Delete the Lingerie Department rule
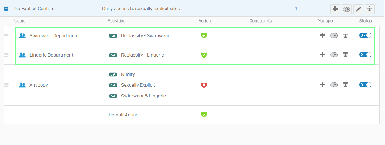 pos(345,55)
